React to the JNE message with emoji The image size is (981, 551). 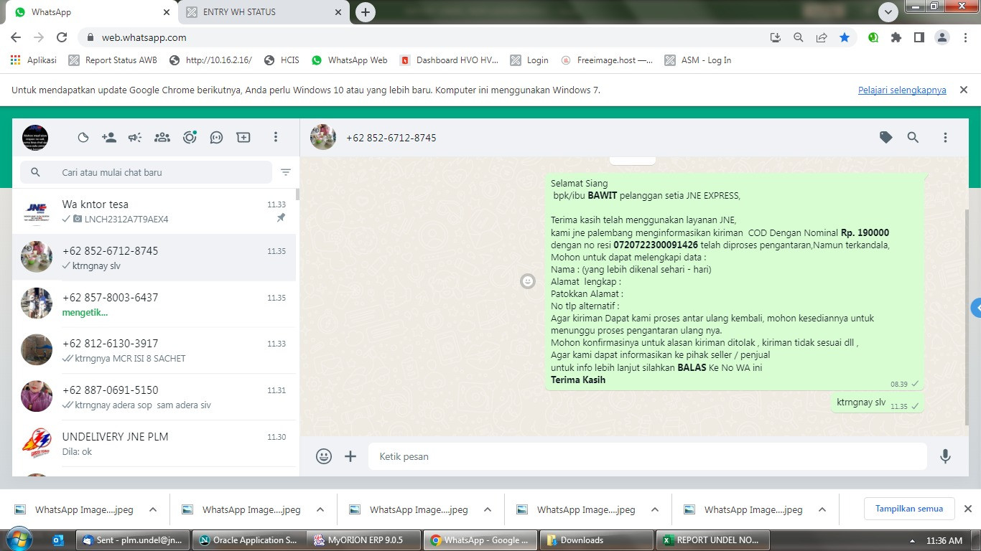[528, 281]
